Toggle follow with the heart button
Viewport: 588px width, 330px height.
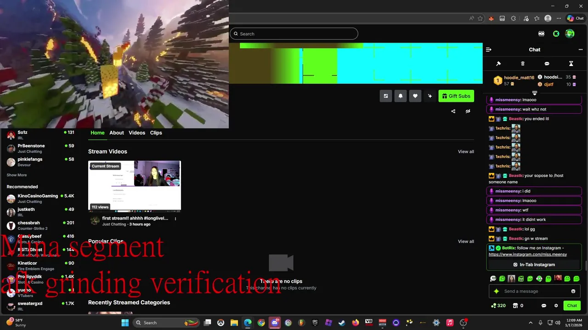(415, 96)
